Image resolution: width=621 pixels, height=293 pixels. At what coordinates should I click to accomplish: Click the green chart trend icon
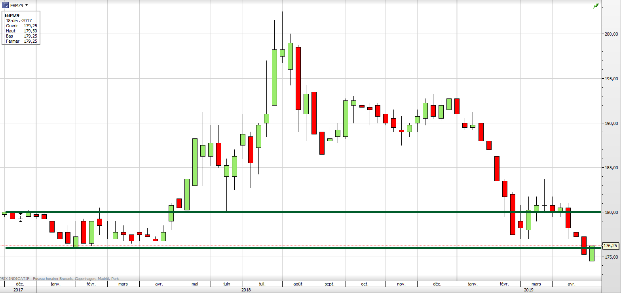(x=596, y=6)
